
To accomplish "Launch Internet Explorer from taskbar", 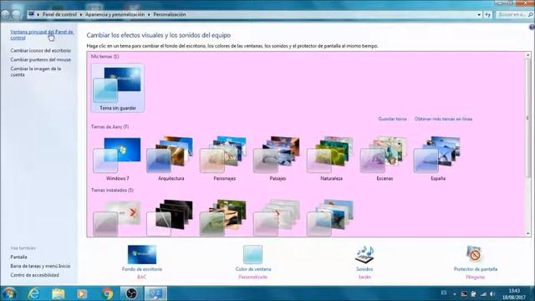I will click(33, 293).
